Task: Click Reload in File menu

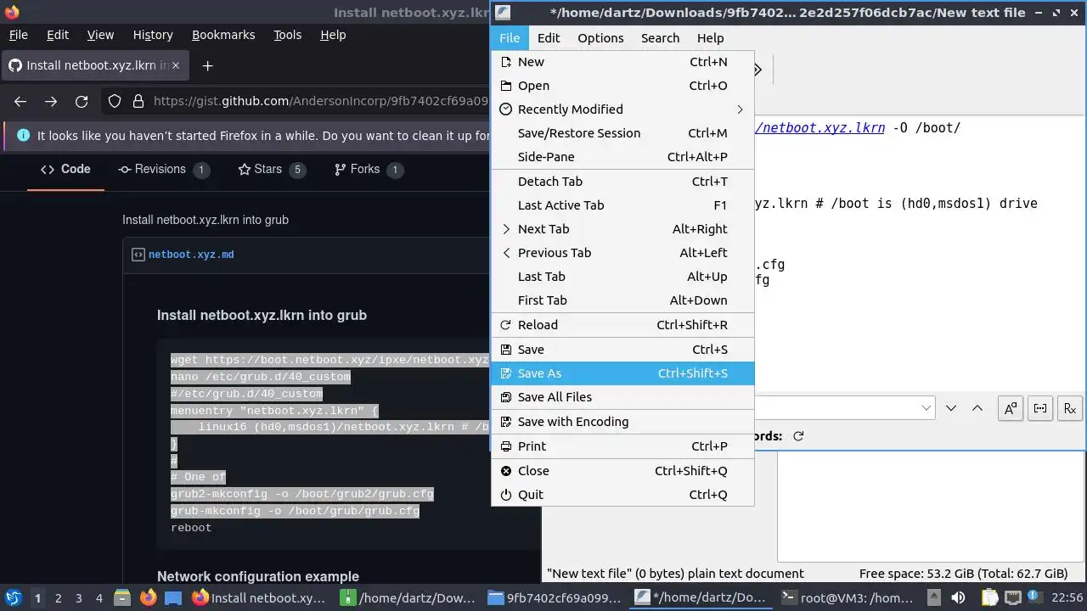Action: coord(622,325)
